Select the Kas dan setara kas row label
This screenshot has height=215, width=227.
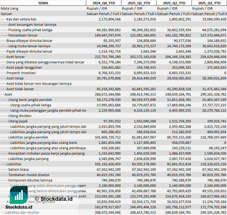tap(21, 19)
